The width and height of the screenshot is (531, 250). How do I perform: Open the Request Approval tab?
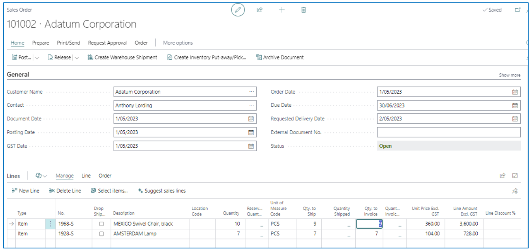[107, 43]
